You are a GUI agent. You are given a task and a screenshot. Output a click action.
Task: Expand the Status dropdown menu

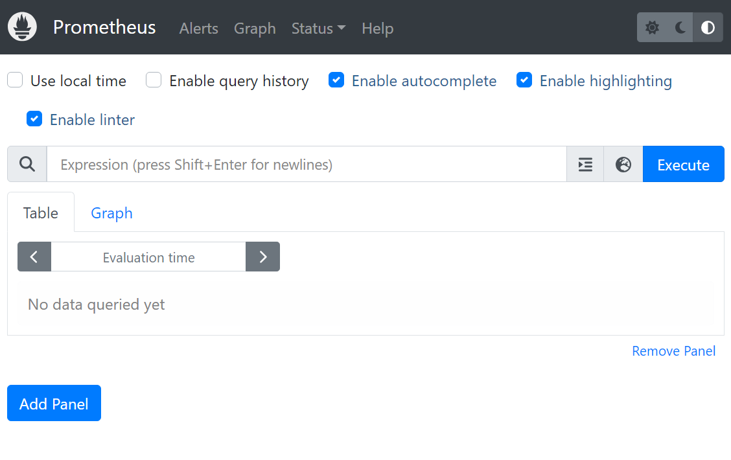point(318,29)
